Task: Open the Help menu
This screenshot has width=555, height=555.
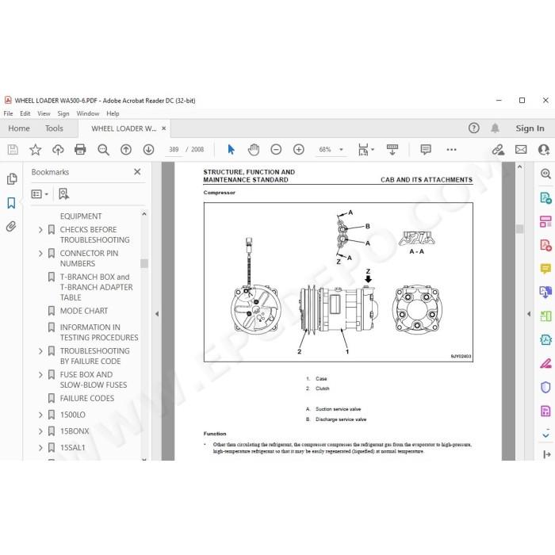Action: coord(113,113)
